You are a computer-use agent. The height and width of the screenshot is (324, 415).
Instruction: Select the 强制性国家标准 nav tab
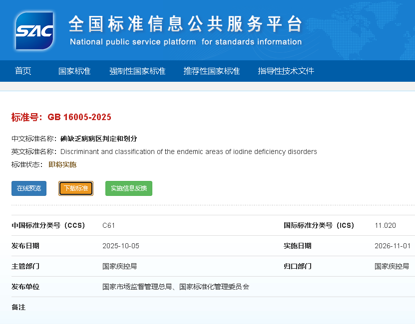[x=137, y=71]
